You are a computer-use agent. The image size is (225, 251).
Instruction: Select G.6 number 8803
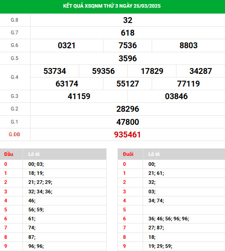pos(189,46)
